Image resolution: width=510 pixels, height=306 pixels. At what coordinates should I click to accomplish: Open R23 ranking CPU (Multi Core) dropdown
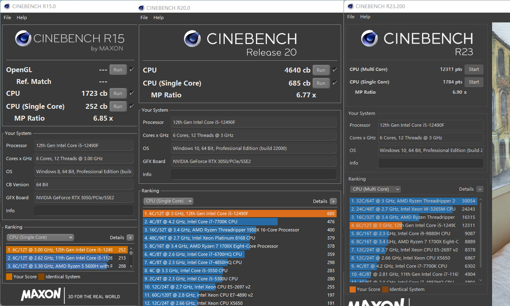point(375,189)
